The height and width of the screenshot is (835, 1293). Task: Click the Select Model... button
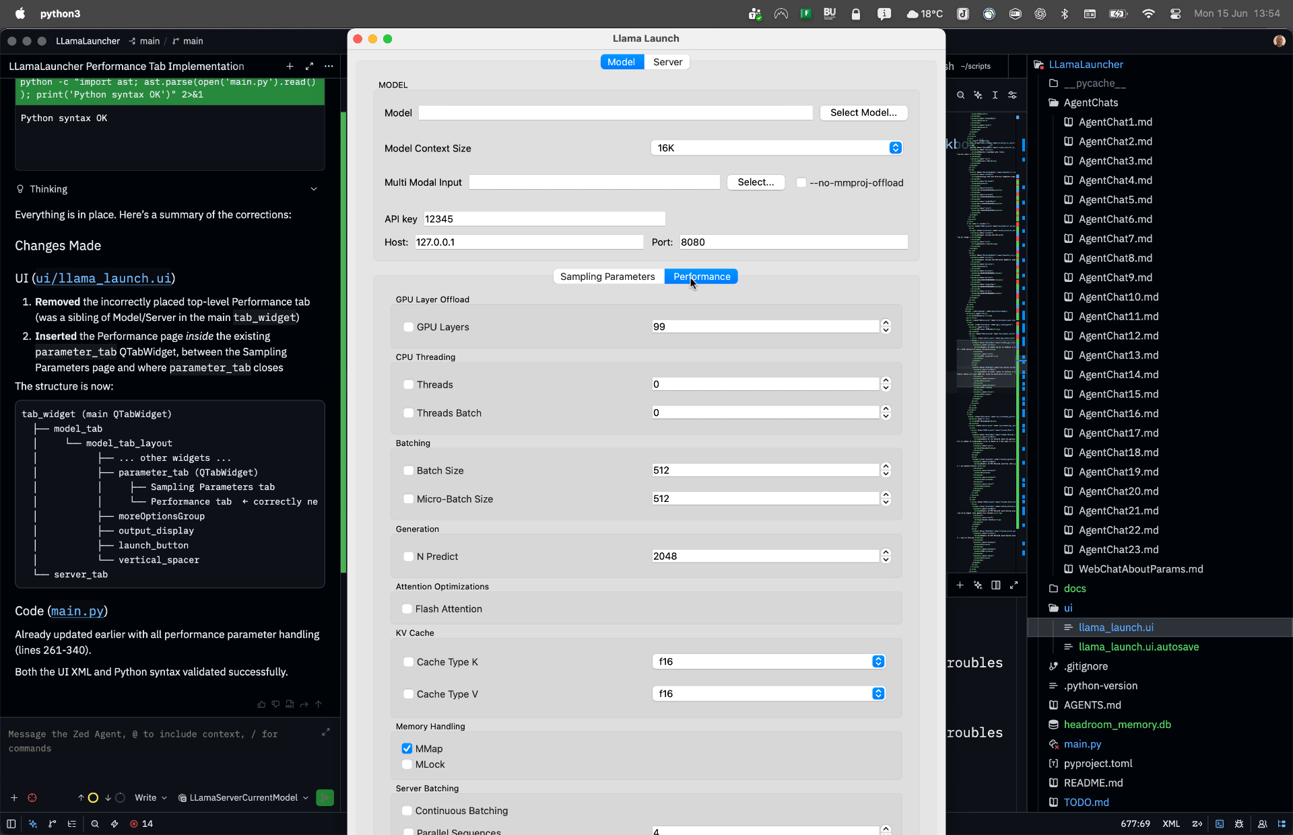(863, 112)
